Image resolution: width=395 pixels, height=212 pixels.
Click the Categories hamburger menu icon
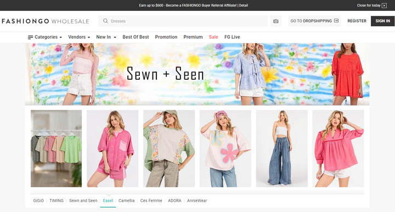click(x=30, y=37)
